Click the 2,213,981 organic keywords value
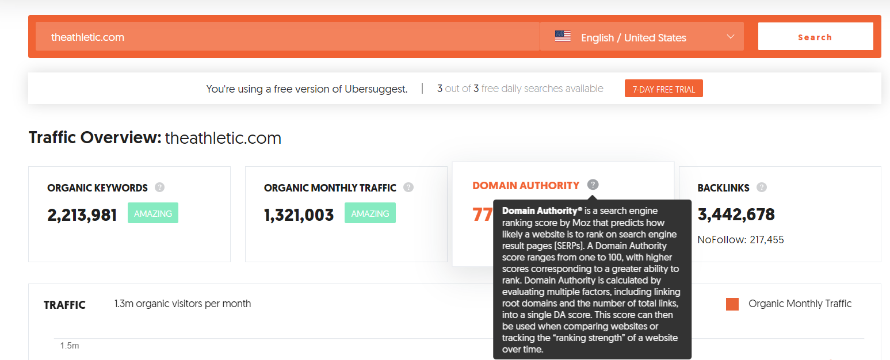The width and height of the screenshot is (890, 360). [x=82, y=215]
